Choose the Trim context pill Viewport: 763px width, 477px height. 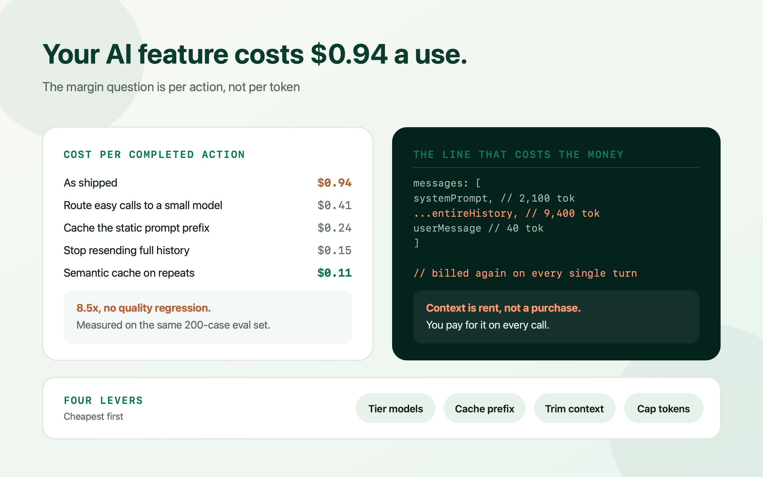[574, 408]
